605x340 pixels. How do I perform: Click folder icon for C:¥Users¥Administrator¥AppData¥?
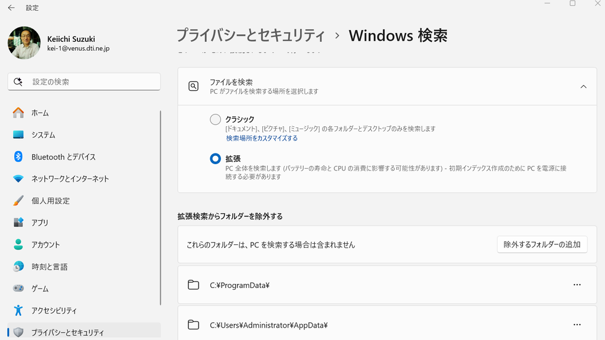point(193,325)
